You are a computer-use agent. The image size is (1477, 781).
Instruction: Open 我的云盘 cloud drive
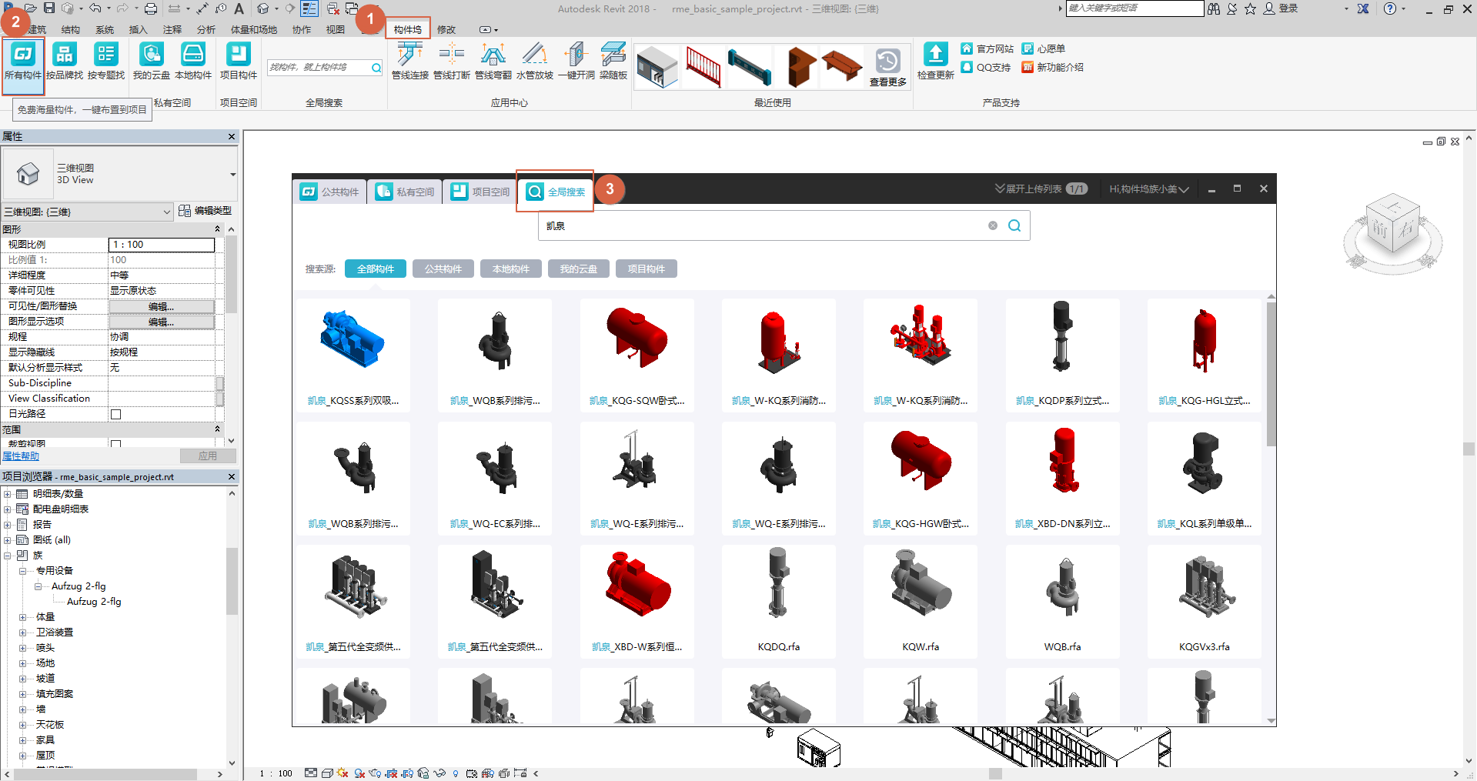152,62
